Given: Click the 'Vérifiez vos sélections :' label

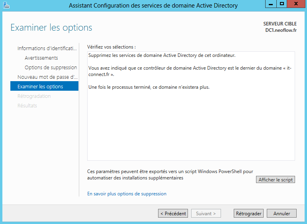Looking at the screenshot, I should [111, 47].
